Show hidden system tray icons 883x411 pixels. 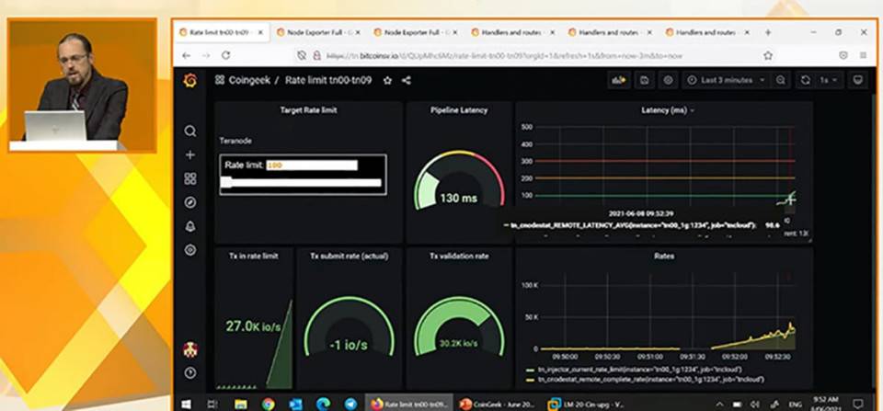[719, 405]
